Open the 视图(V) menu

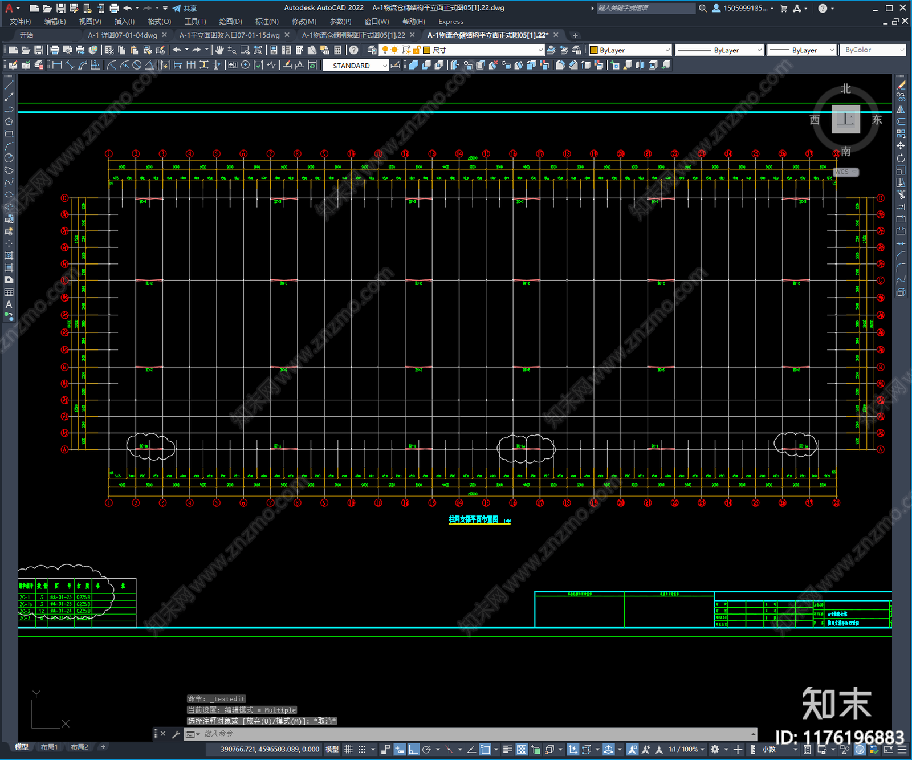tap(90, 21)
